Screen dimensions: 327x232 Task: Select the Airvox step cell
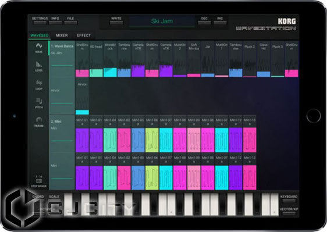pos(82,97)
